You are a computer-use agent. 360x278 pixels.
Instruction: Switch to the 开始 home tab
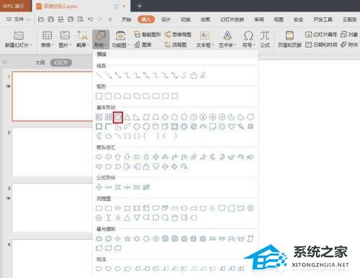(x=127, y=19)
